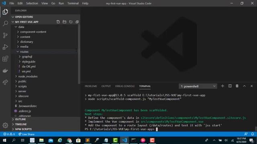The width and height of the screenshot is (257, 144).
Task: Expand the src folder
Action: pos(45,101)
